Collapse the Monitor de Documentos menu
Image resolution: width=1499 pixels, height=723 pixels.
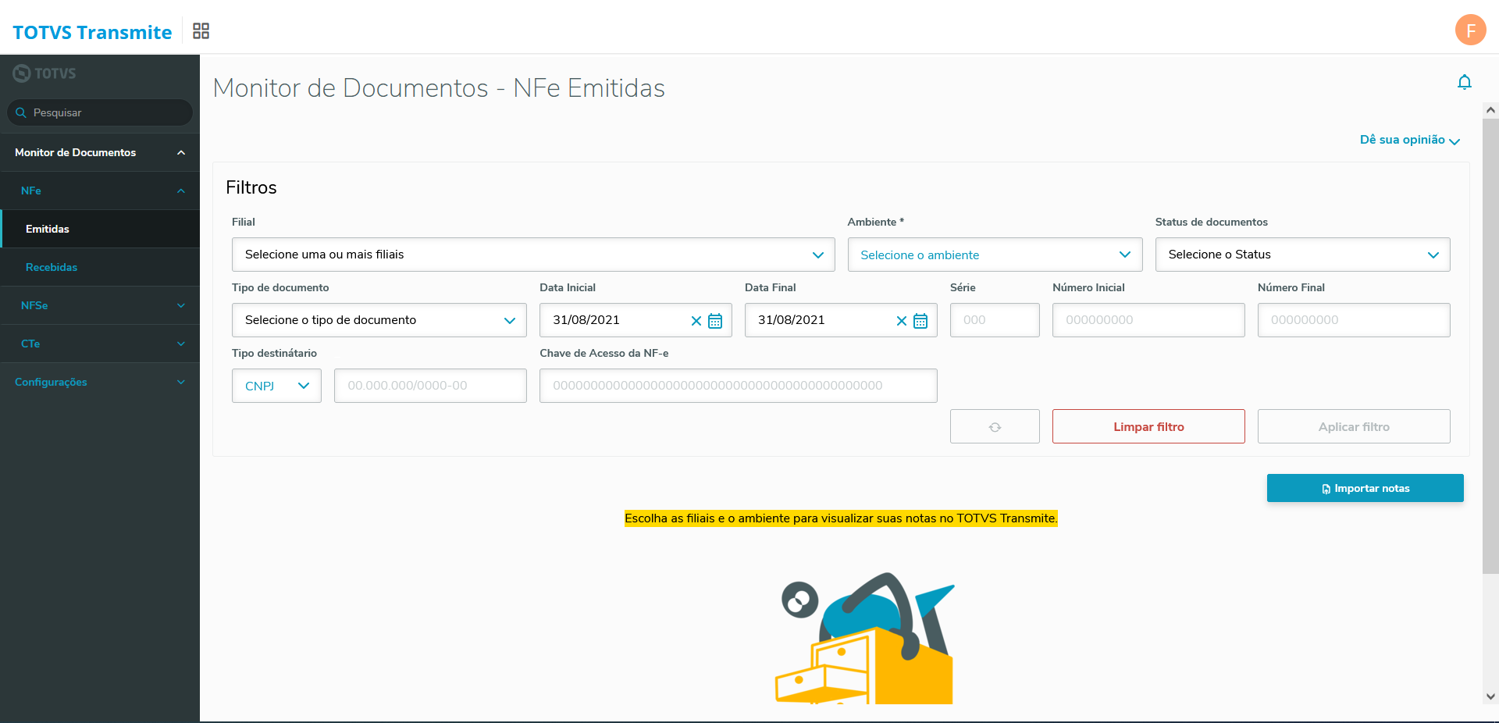pyautogui.click(x=100, y=152)
